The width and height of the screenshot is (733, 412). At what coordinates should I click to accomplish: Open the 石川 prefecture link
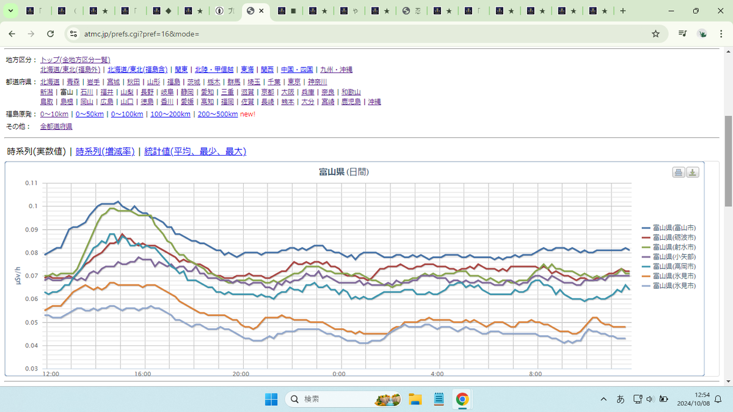coord(86,92)
